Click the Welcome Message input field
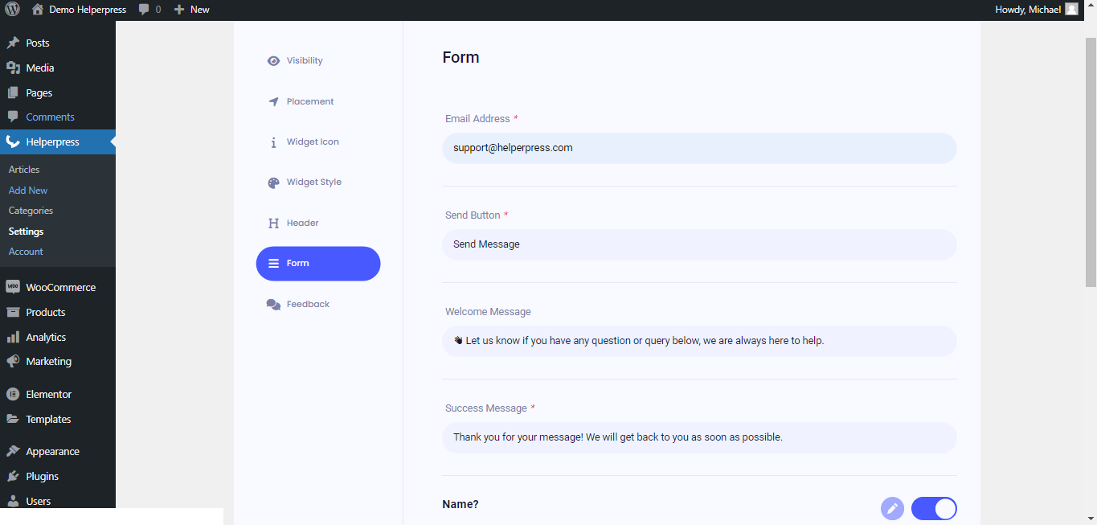1097x525 pixels. click(699, 341)
